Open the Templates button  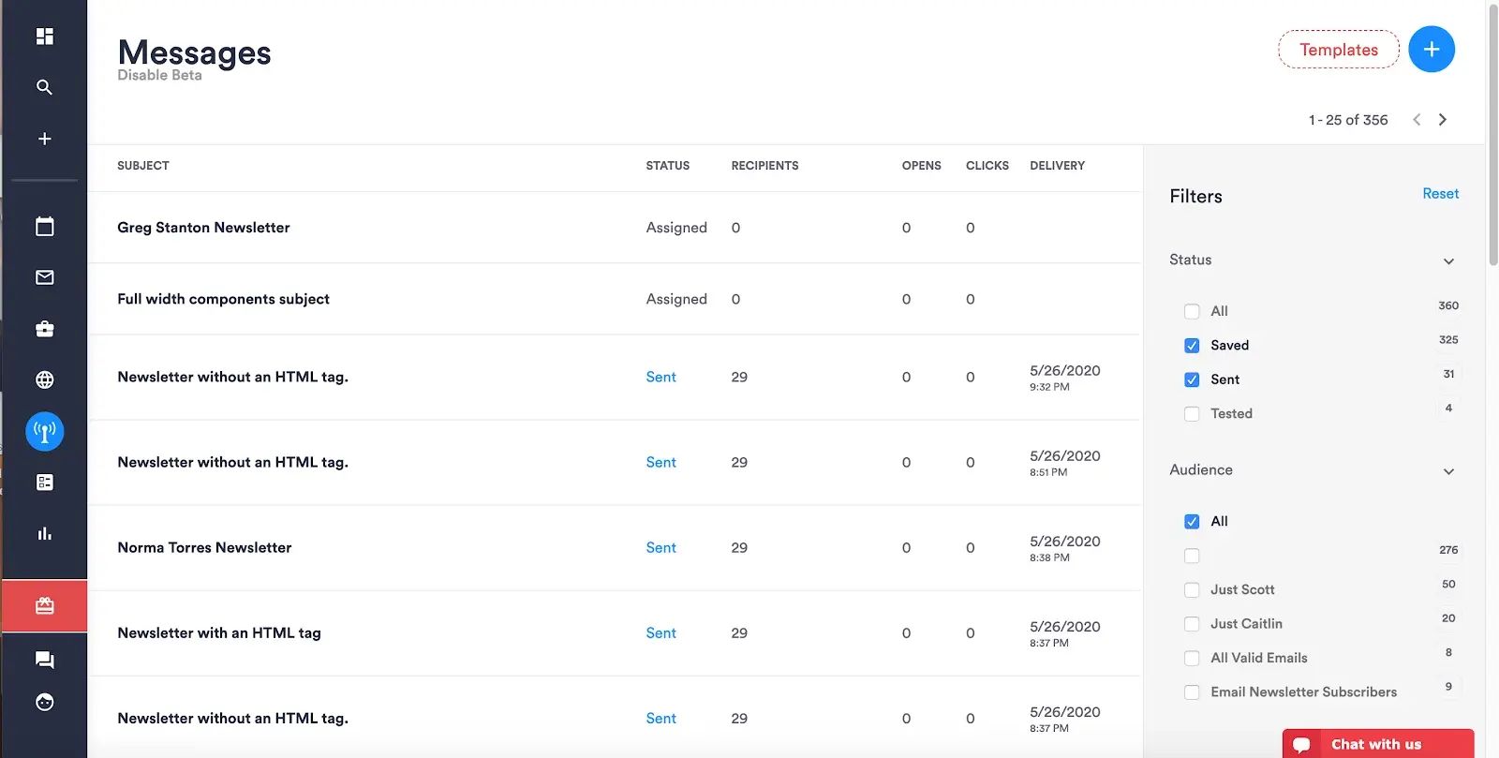(1339, 50)
